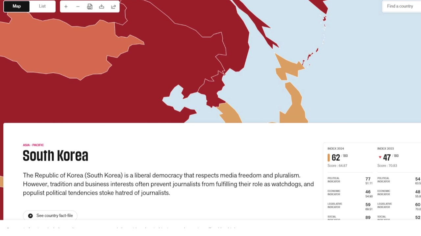The width and height of the screenshot is (421, 236).
Task: Zoom out of the map with the minus icon
Action: 78,7
